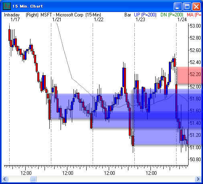Screen dimensions: 203x184
Task: Click the red MA indicator label
Action: tap(194, 15)
